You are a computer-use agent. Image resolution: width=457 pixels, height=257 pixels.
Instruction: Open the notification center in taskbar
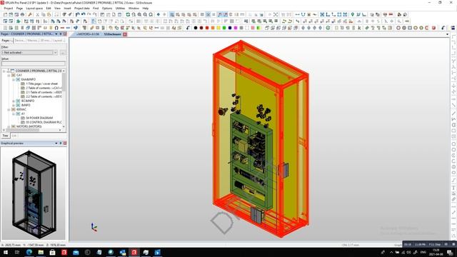(x=450, y=252)
